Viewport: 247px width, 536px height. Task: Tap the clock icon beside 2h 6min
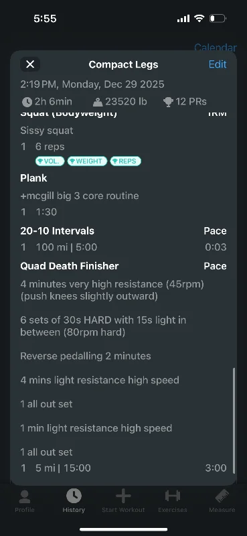[27, 102]
